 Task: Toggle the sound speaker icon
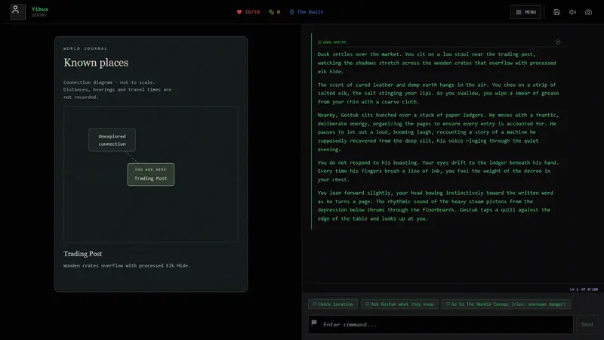[x=572, y=12]
